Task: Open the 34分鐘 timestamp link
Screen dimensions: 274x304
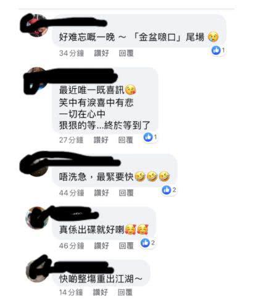Action: (x=72, y=53)
